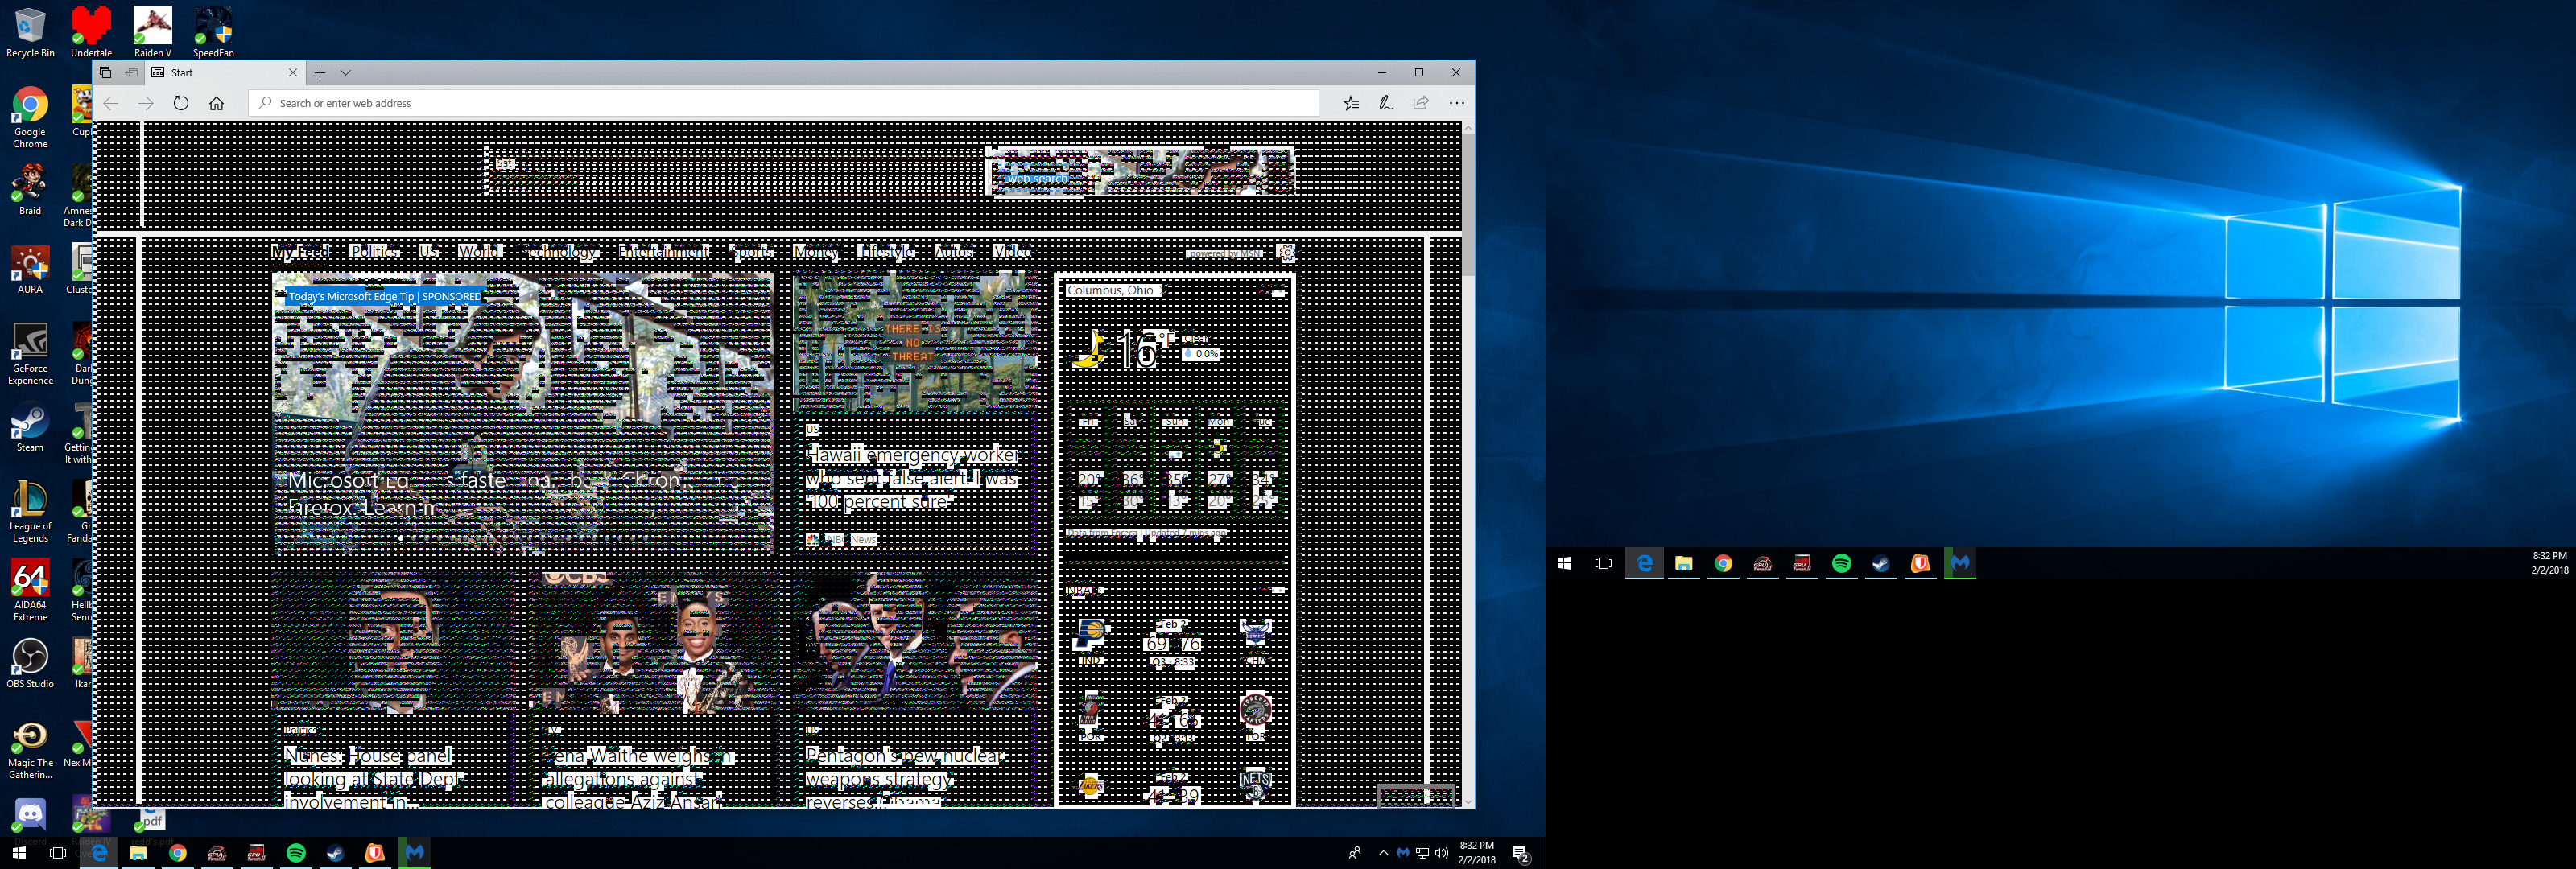Viewport: 2576px width, 869px height.
Task: Click the Add notes pen icon
Action: point(1386,103)
